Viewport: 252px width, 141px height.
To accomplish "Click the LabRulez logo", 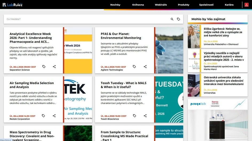I will point(13,5).
